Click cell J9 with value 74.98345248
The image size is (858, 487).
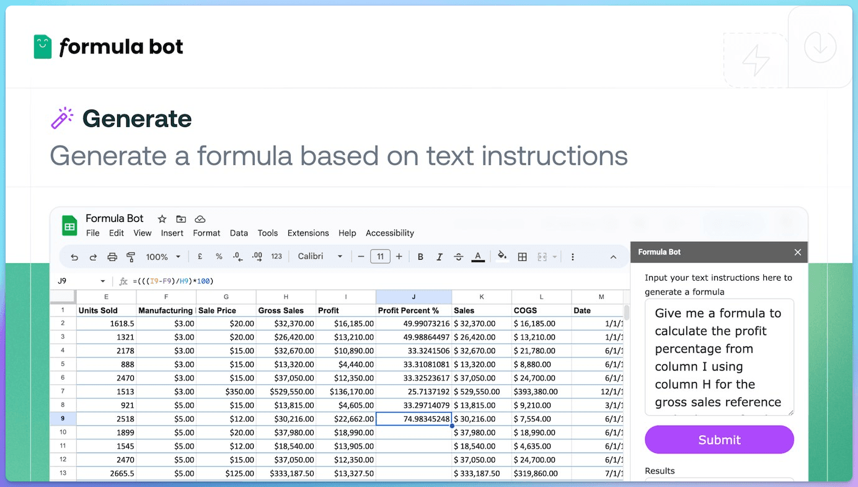(414, 419)
